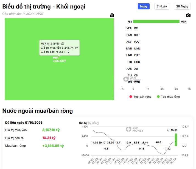Click the IFS ticker label
Image resolution: width=196 pixels, height=169 pixels.
(130, 82)
